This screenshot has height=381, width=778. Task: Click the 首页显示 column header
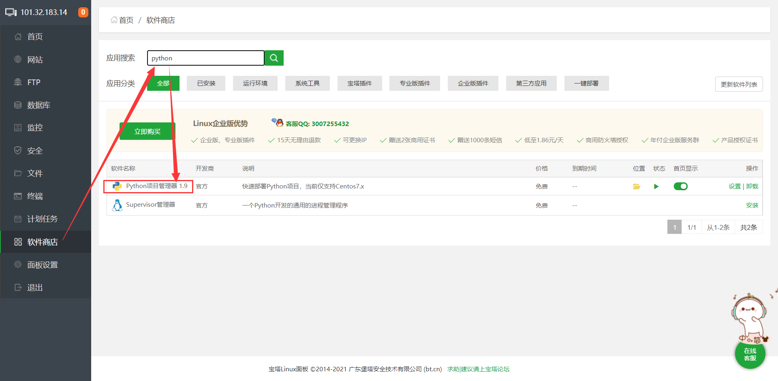click(x=686, y=169)
